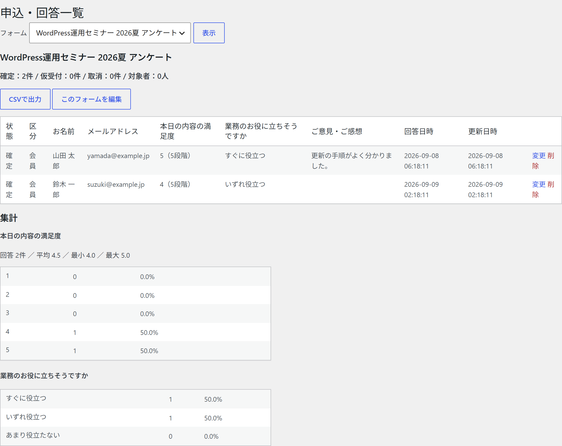The image size is (562, 446).
Task: Open the フォーム selection dropdown
Action: [x=110, y=33]
